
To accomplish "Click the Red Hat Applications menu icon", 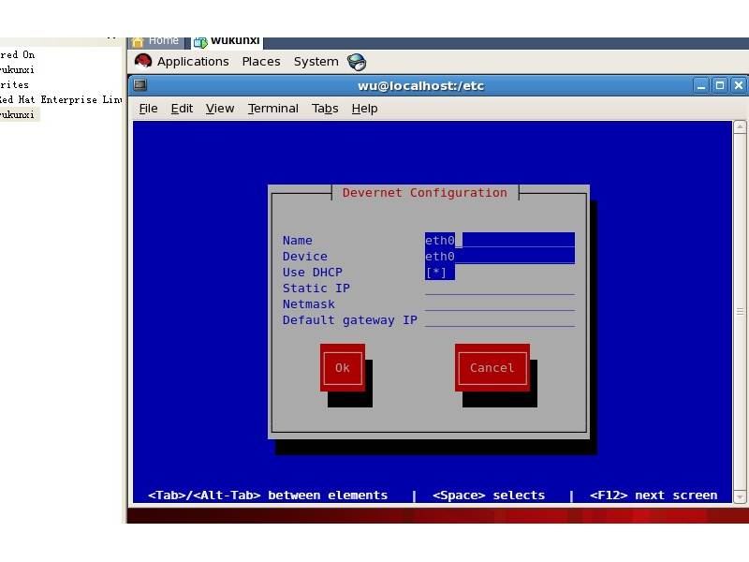I will tap(143, 62).
